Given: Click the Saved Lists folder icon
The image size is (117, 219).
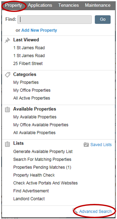Looking at the screenshot, I should tap(86, 145).
